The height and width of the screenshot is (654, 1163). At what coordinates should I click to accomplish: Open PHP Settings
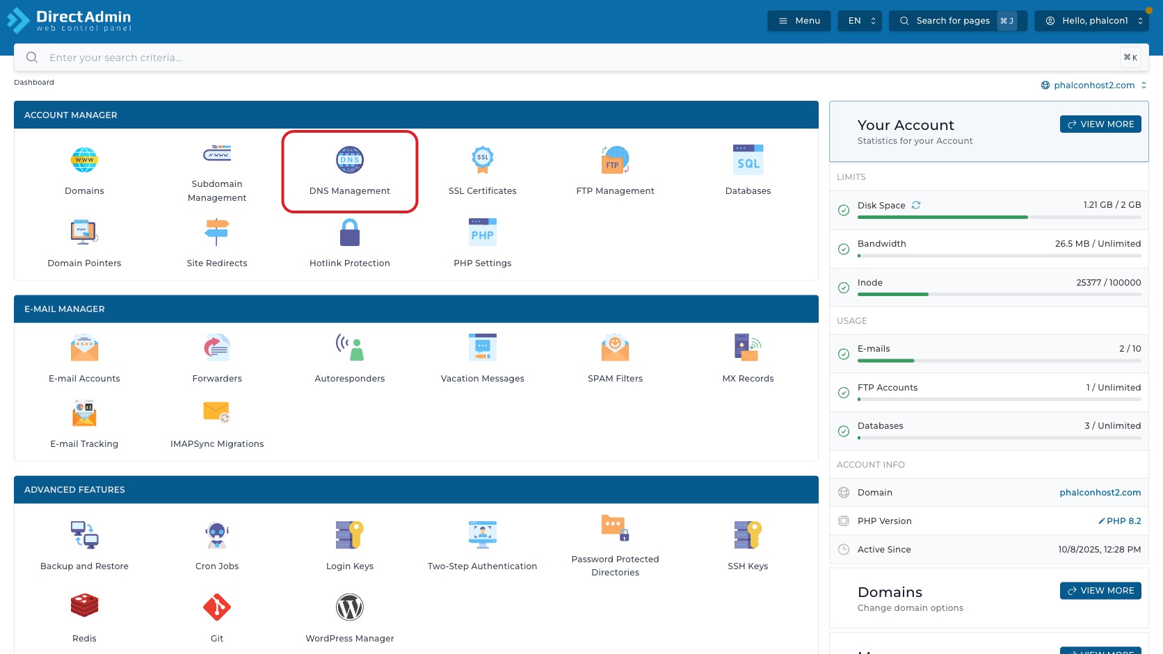pos(483,243)
